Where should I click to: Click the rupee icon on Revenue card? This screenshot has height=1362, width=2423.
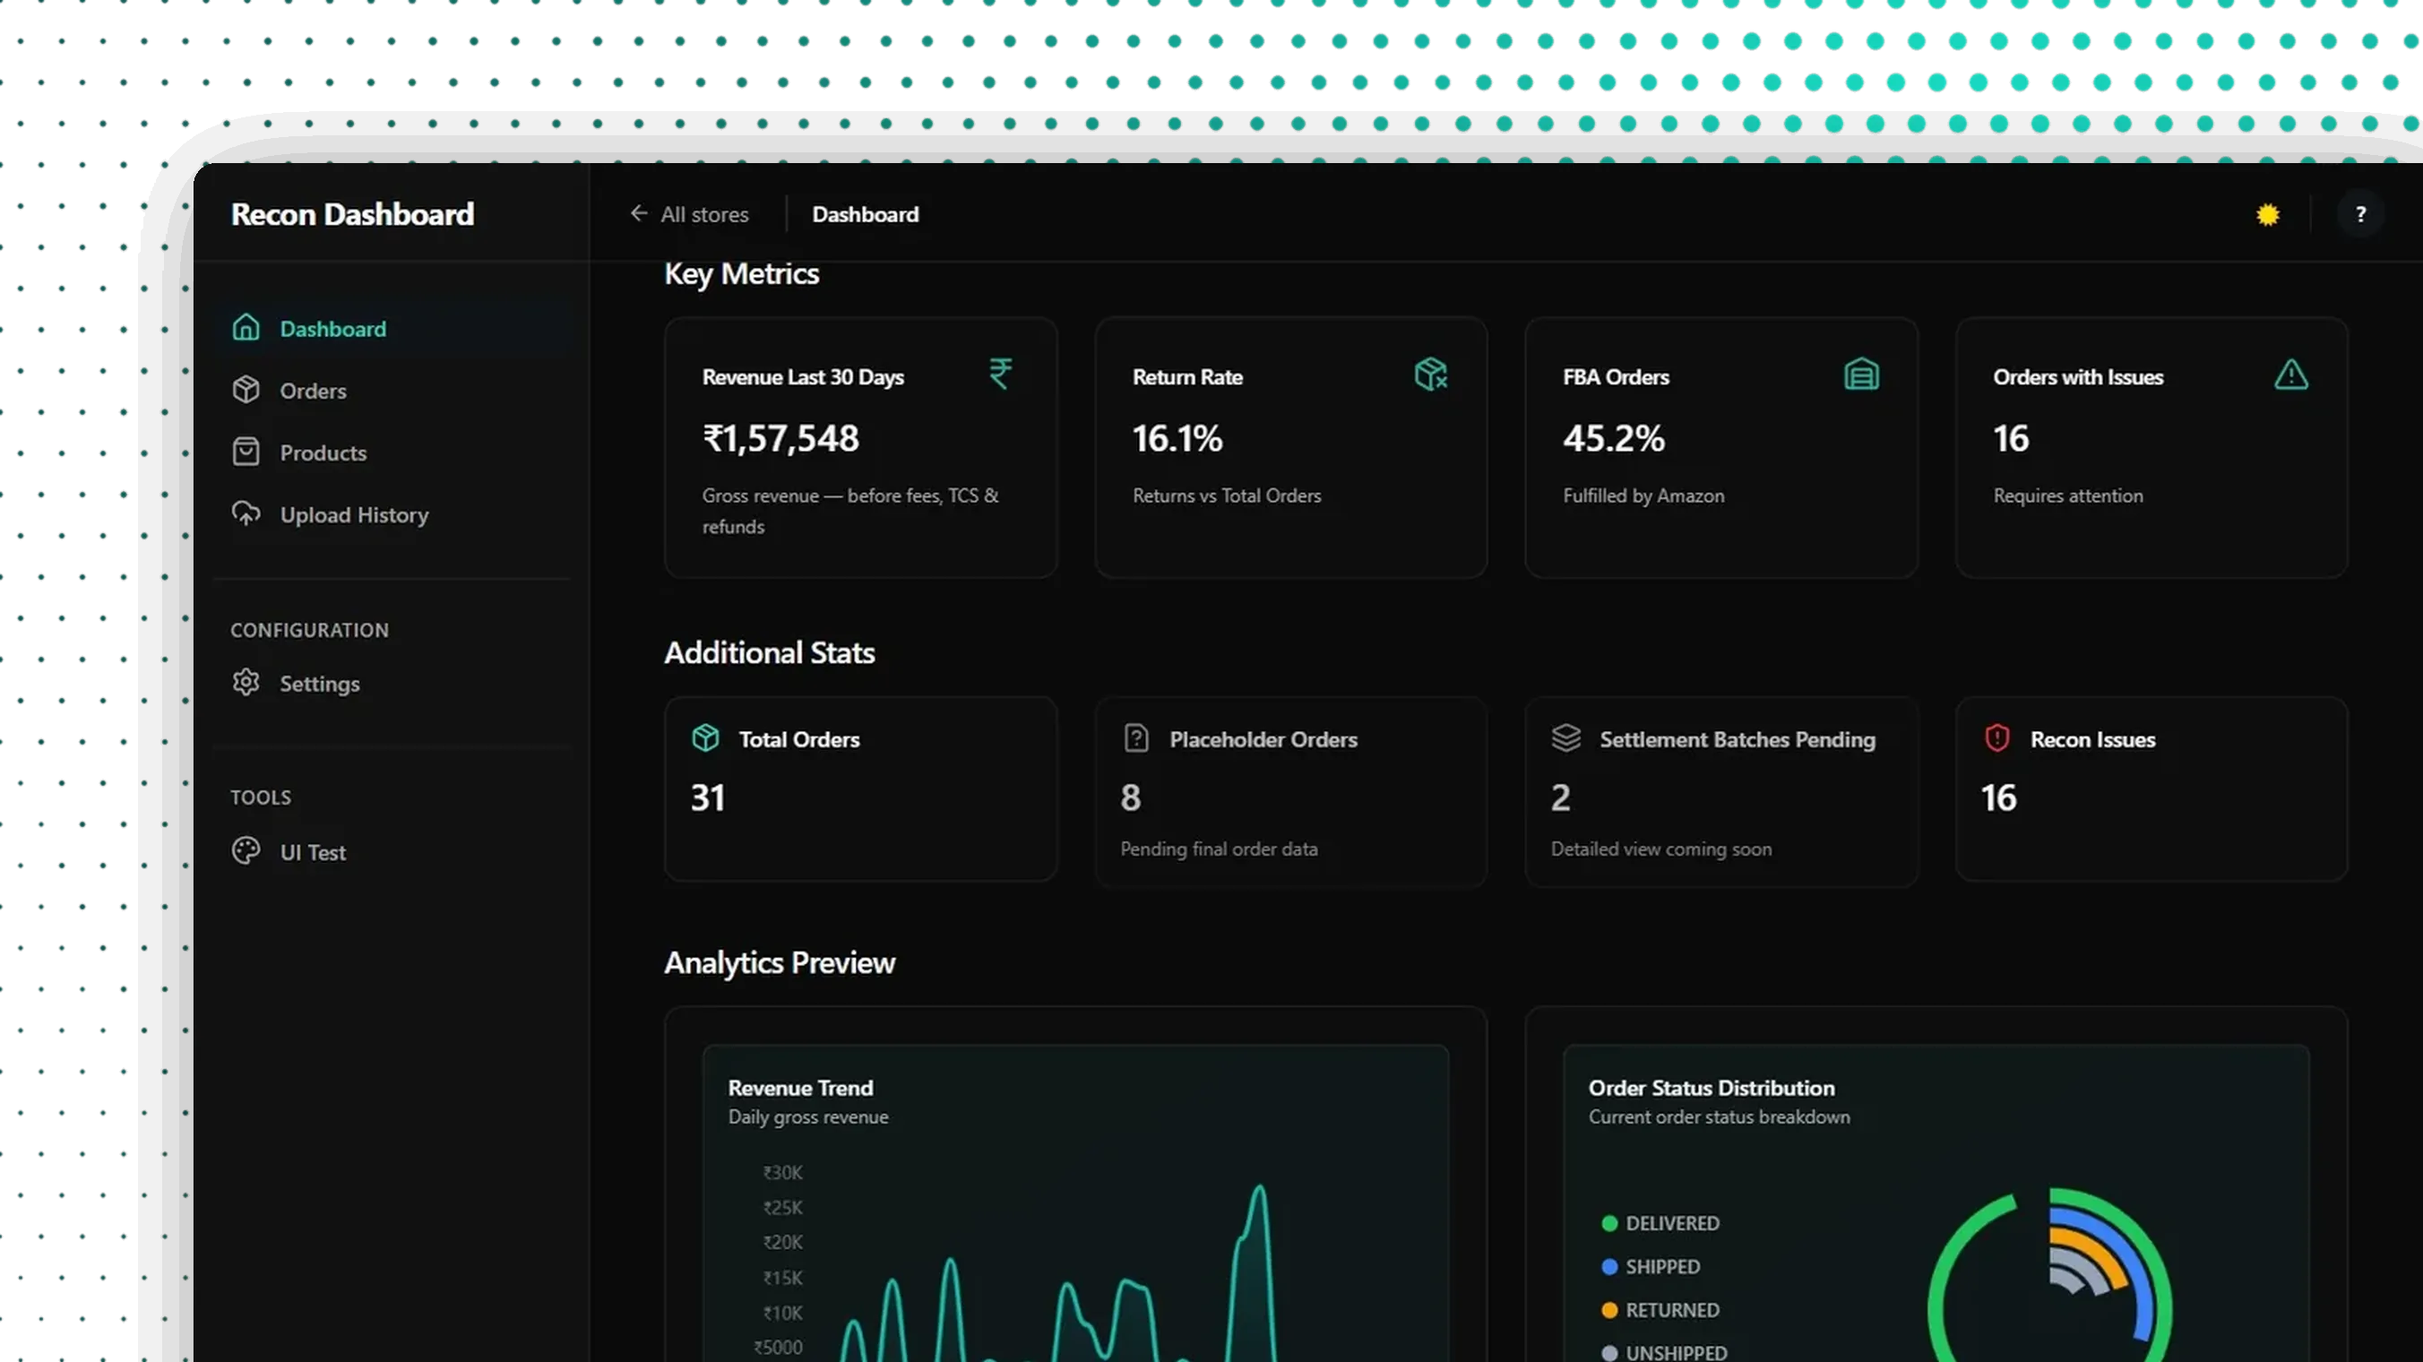pyautogui.click(x=1001, y=374)
